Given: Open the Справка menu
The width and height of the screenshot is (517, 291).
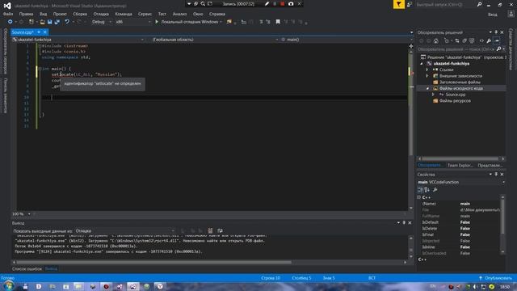Looking at the screenshot, I should (217, 14).
